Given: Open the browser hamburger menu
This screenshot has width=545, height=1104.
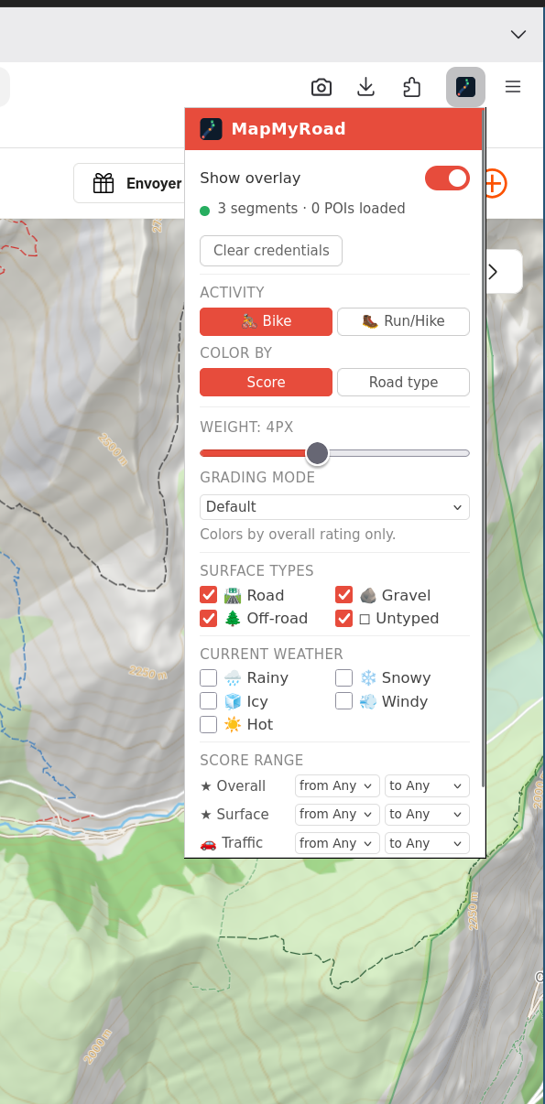Looking at the screenshot, I should [513, 87].
